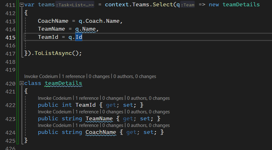
Task: Collapse the teamDetails class block
Action: [21, 83]
